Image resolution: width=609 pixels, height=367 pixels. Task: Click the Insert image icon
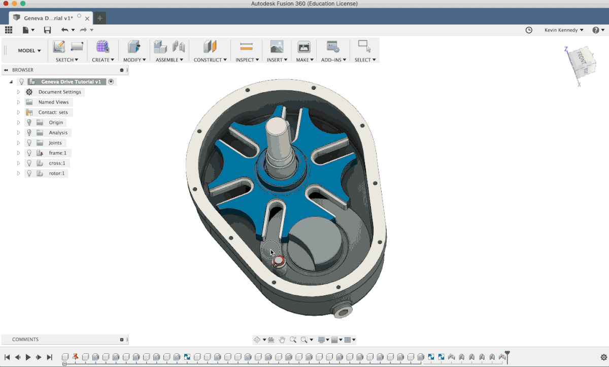coord(276,47)
